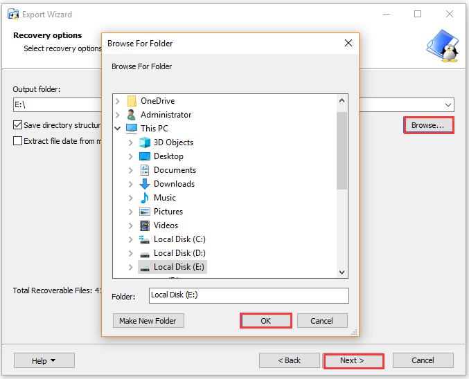Click the Folder name input field
469x379 pixels.
click(x=249, y=295)
